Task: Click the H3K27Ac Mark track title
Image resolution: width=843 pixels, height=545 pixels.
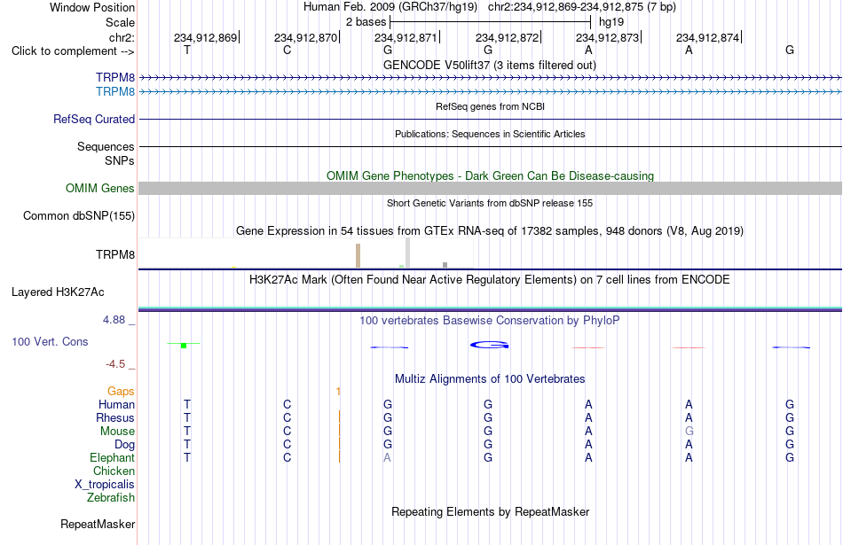Action: [x=490, y=280]
